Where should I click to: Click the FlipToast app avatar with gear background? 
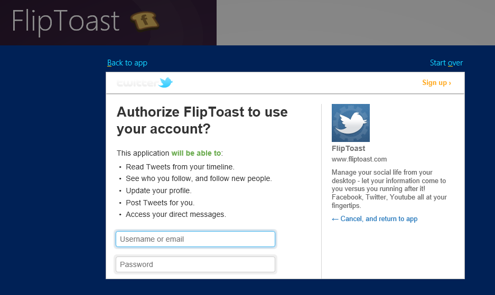[350, 123]
